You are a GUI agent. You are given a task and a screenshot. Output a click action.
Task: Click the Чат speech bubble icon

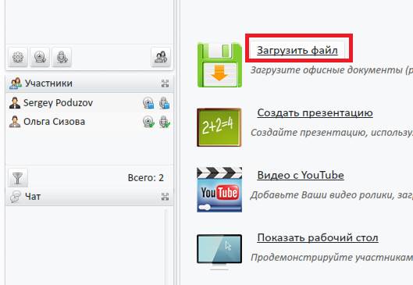point(16,197)
